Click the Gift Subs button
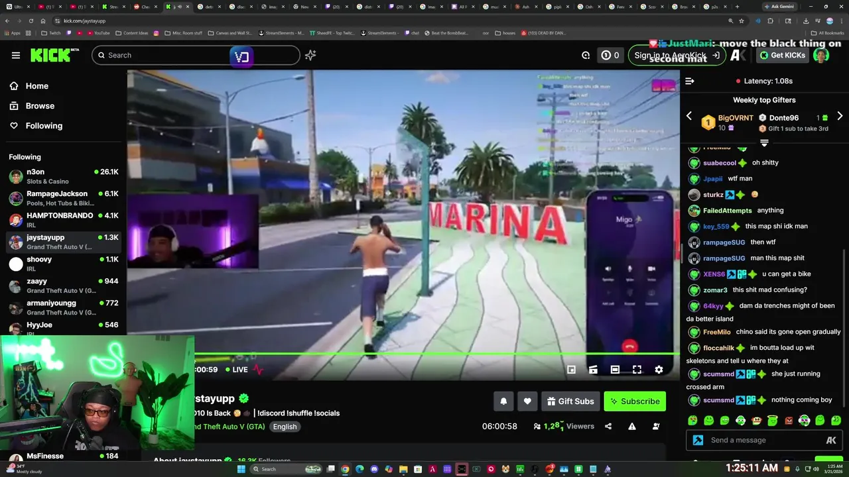 coord(570,401)
